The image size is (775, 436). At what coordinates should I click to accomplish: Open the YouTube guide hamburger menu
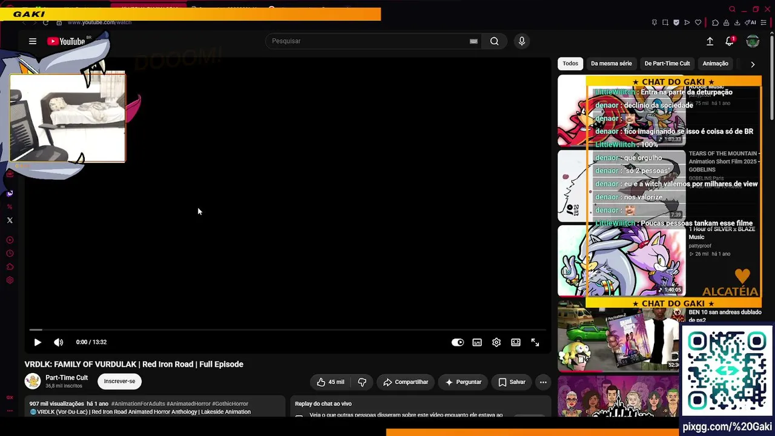click(x=33, y=41)
